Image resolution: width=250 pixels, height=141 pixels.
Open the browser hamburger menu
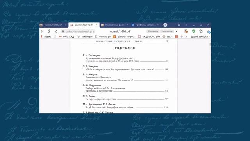tap(186, 25)
